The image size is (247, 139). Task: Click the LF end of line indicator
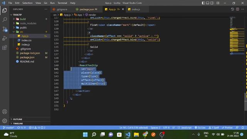click(x=173, y=127)
